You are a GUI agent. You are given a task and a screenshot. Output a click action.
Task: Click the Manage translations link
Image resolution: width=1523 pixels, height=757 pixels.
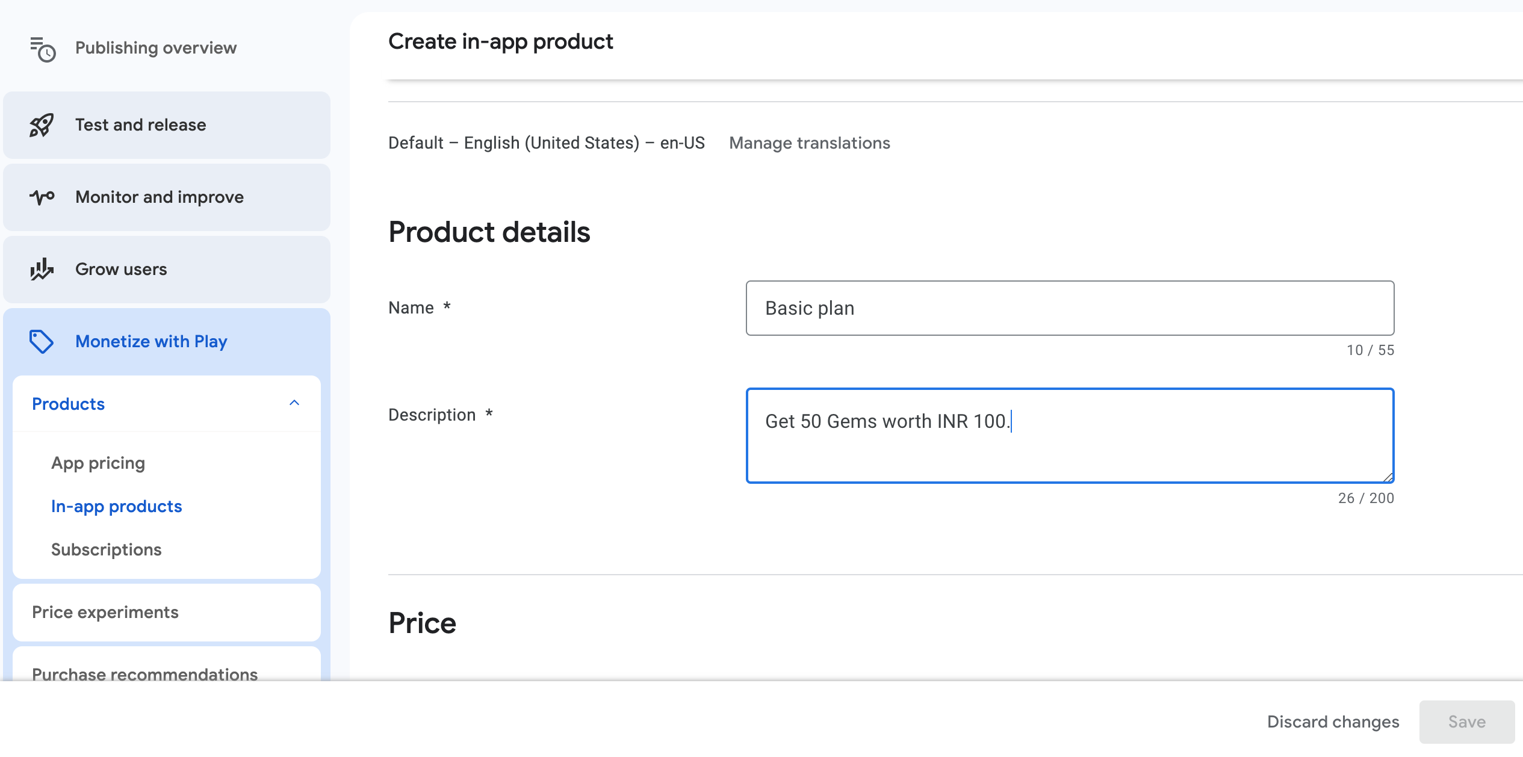click(x=809, y=143)
